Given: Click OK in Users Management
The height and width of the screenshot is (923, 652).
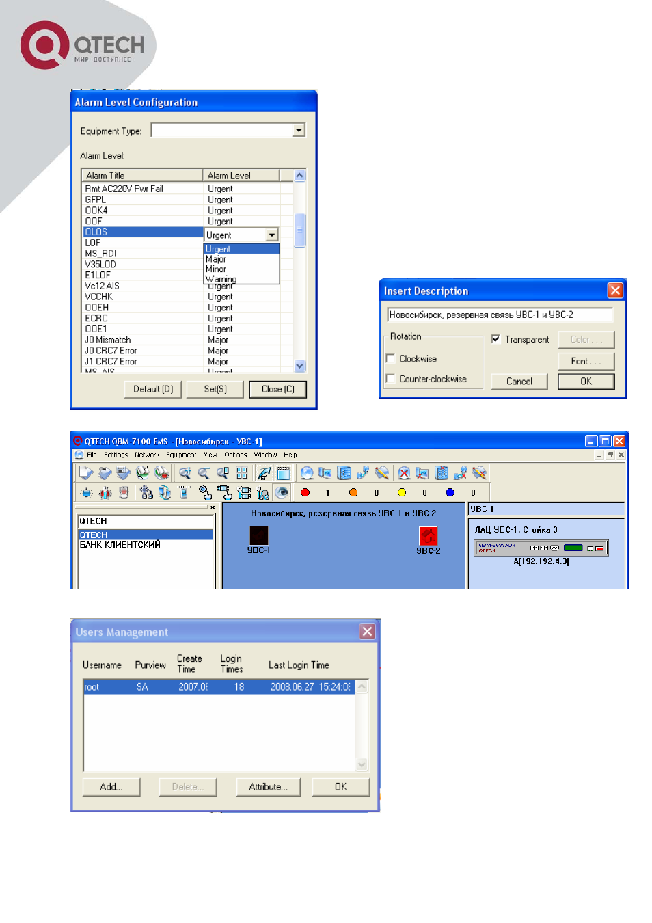Looking at the screenshot, I should (x=340, y=787).
